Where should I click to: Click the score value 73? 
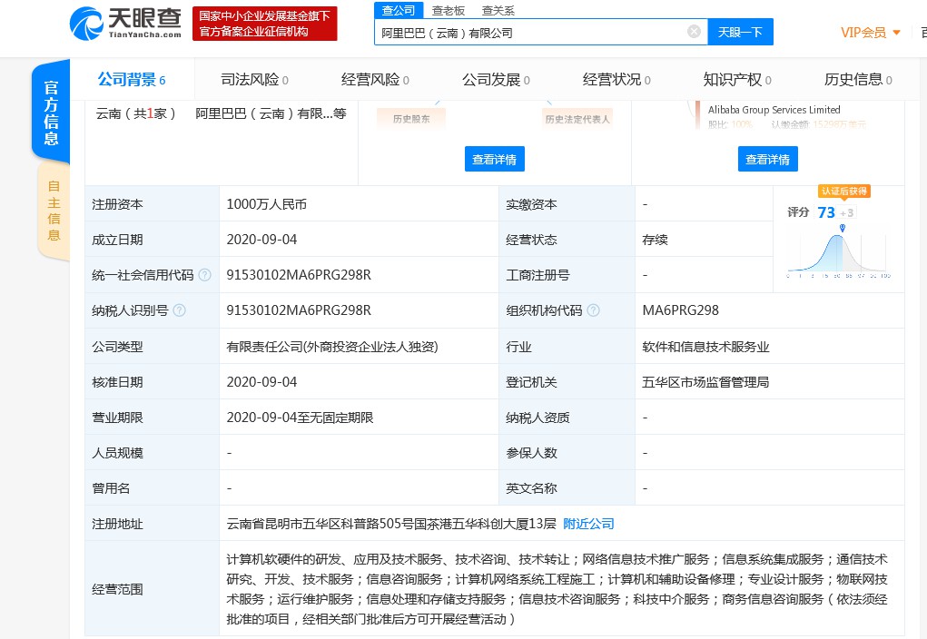(x=826, y=212)
